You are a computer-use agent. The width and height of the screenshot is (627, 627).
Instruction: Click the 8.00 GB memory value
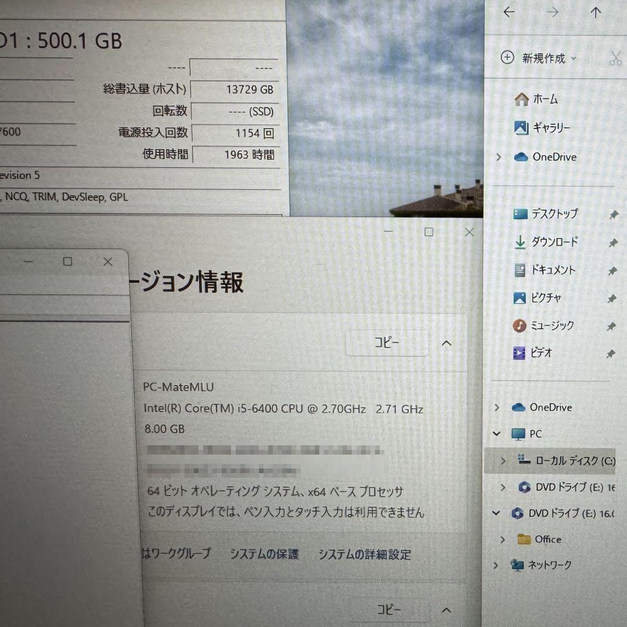pos(164,429)
